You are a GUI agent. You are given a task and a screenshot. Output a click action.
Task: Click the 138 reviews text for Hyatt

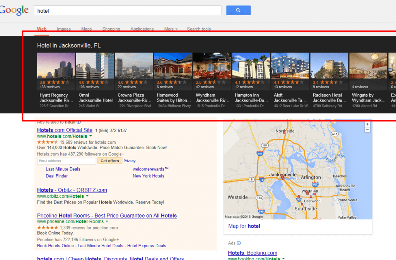tap(49, 87)
